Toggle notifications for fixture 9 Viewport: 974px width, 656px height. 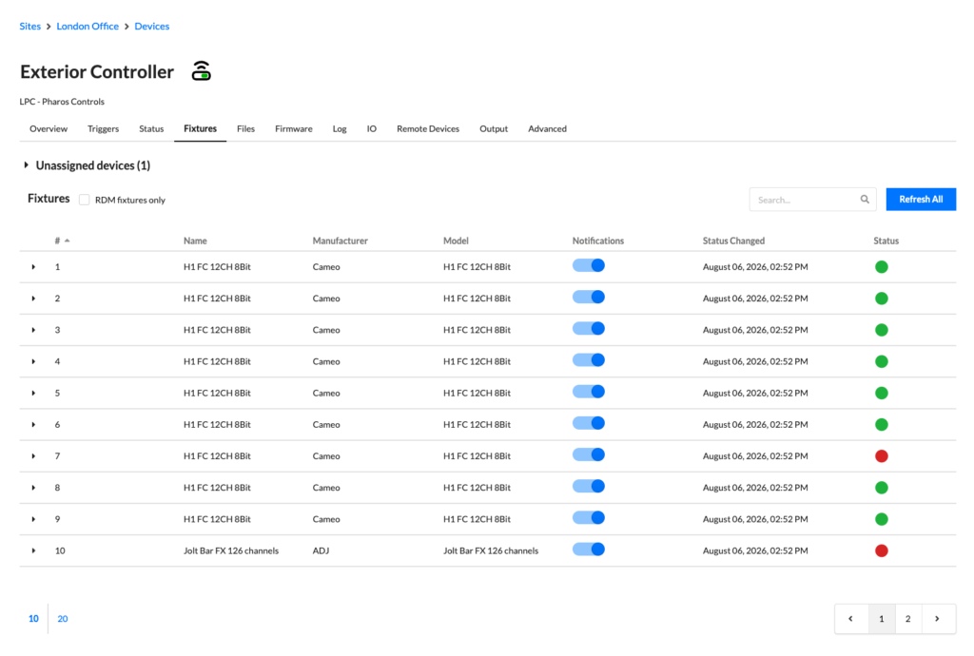pos(588,518)
